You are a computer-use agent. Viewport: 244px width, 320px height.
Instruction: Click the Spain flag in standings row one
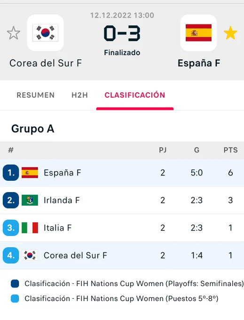tap(30, 173)
